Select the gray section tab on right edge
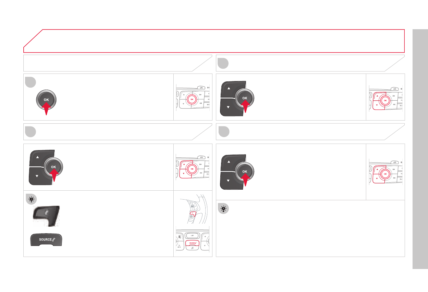The width and height of the screenshot is (428, 292). point(420,148)
